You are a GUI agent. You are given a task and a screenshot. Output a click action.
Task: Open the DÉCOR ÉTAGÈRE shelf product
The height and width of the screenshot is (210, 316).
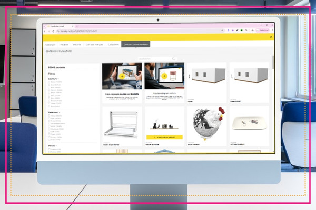tap(164, 126)
